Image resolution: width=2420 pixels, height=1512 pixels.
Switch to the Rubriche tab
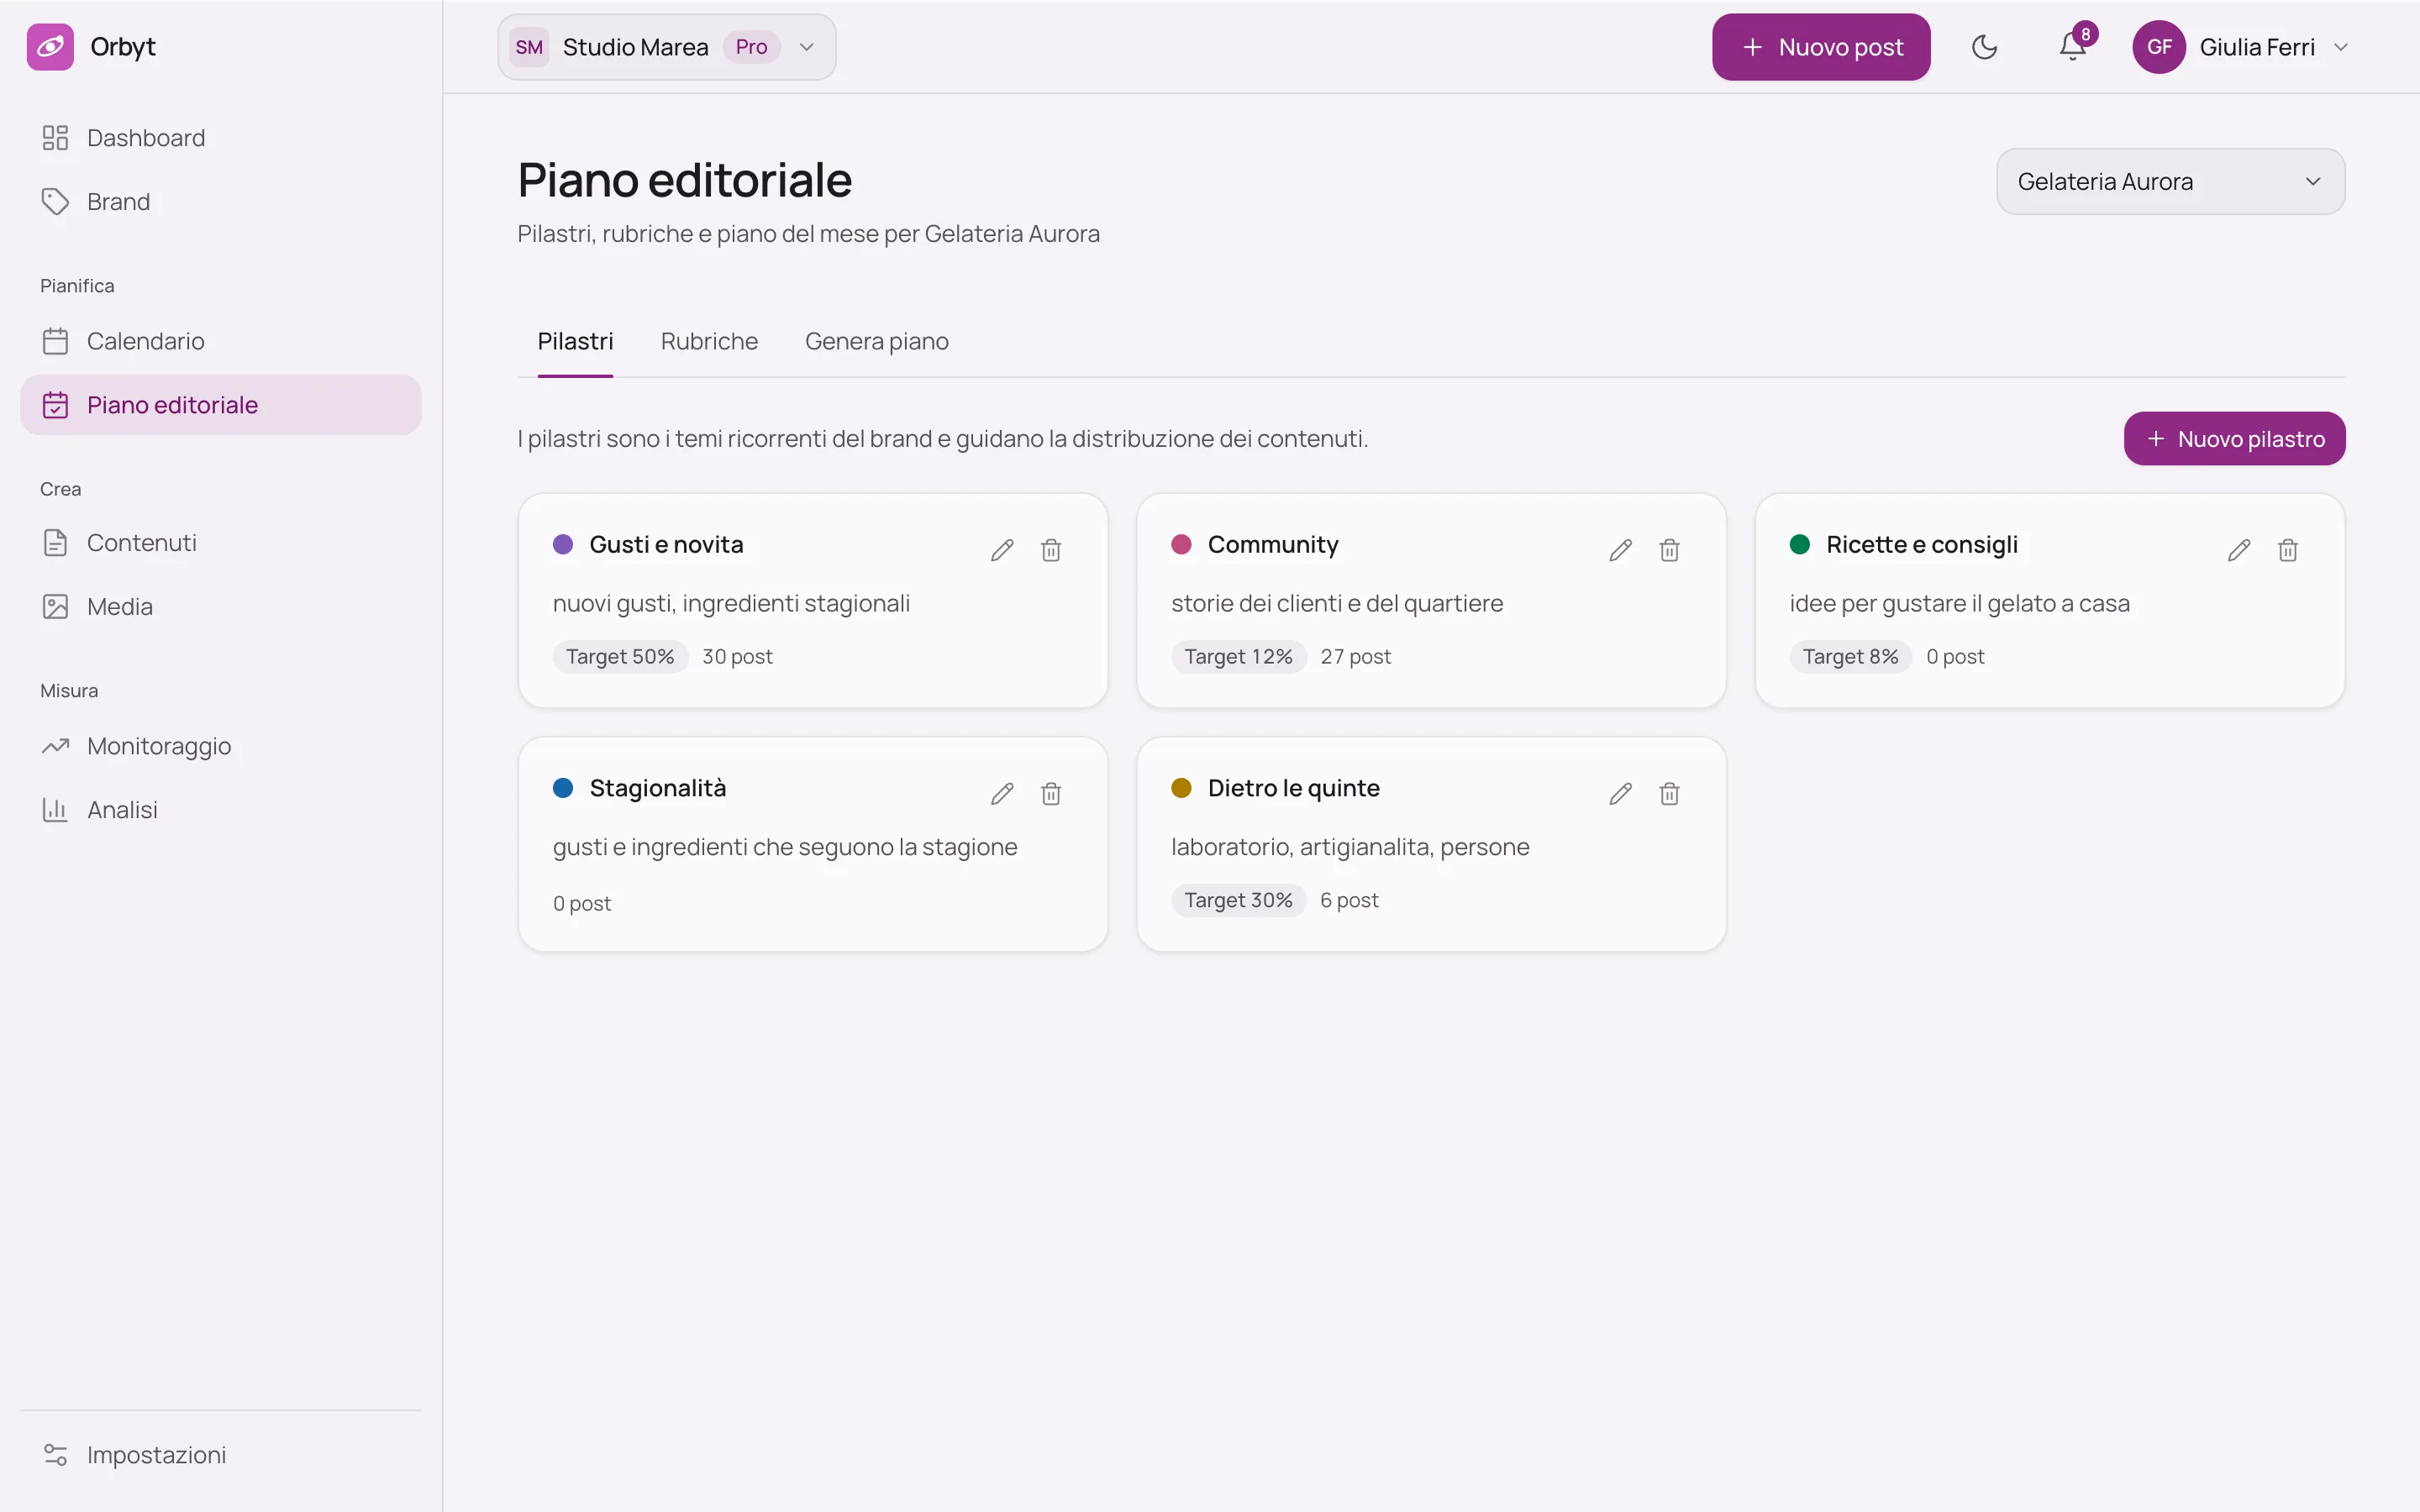709,342
